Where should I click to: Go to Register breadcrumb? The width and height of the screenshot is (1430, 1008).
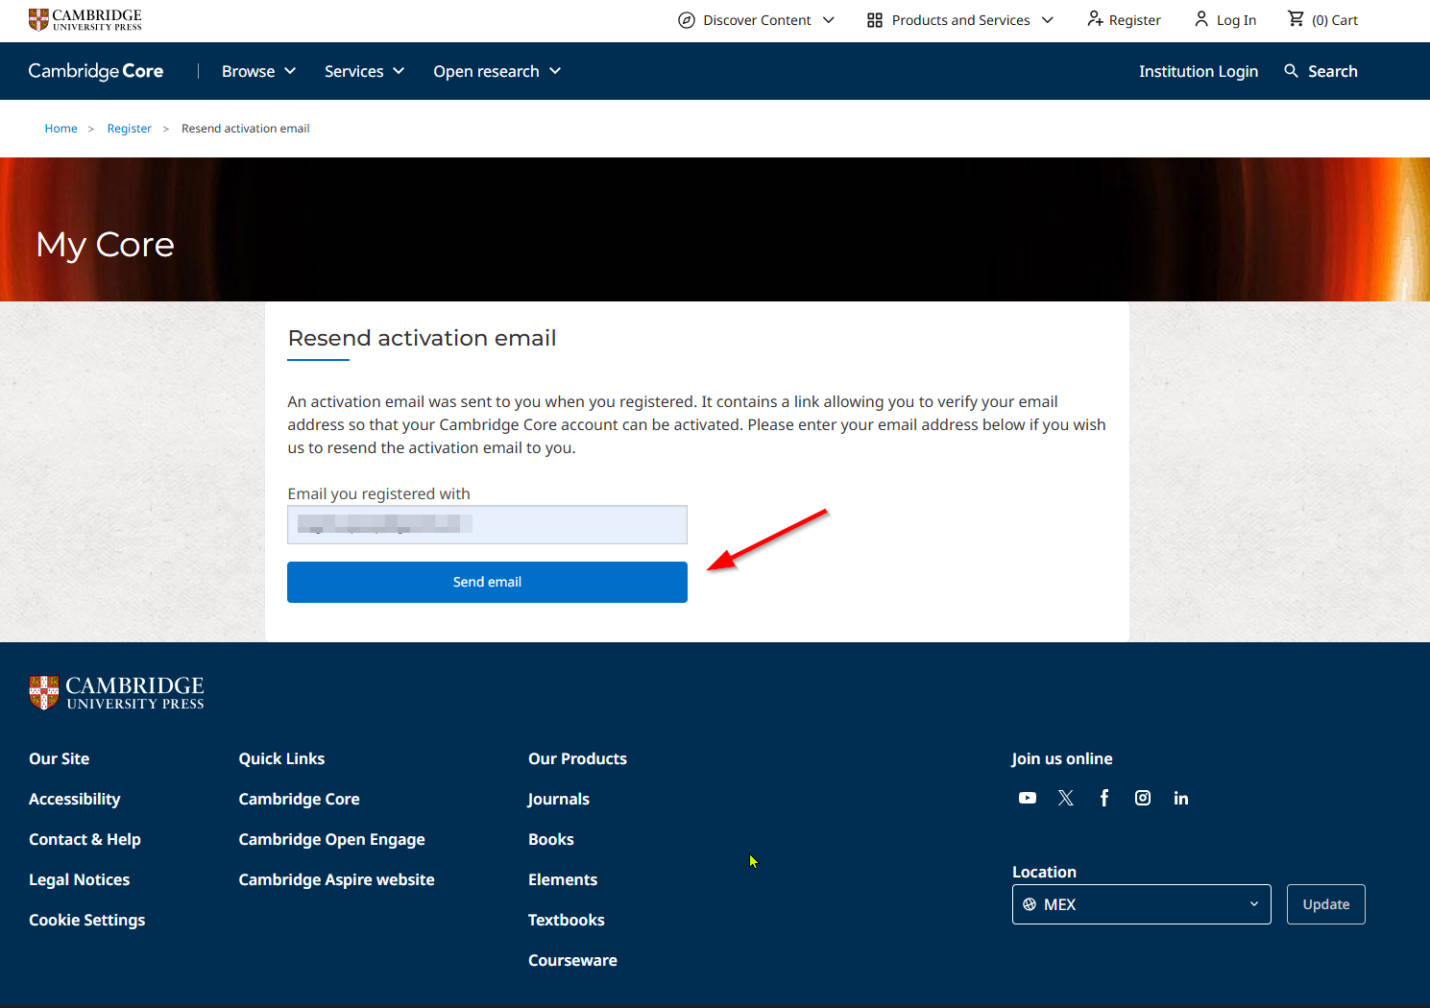click(130, 129)
